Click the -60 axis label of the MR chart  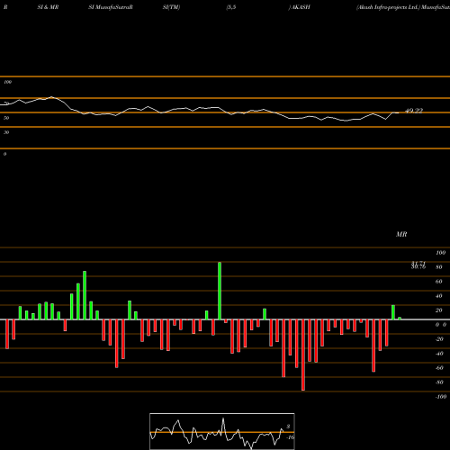coord(439,368)
